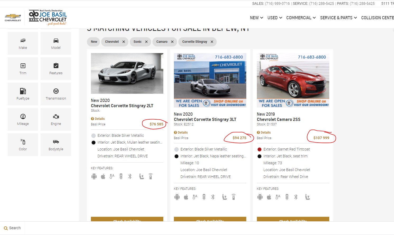Click Bluetooth icon on Corvette 2LT card

(130, 176)
